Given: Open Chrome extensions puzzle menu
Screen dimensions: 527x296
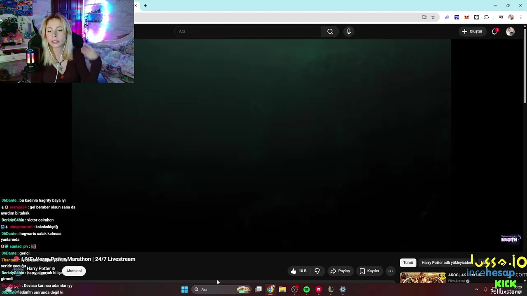Looking at the screenshot, I should (486, 17).
